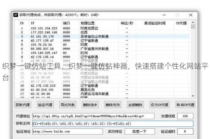This screenshot has width=210, height=139.
Task: Sort by the 最后验证时间 column header
Action: click(155, 23)
